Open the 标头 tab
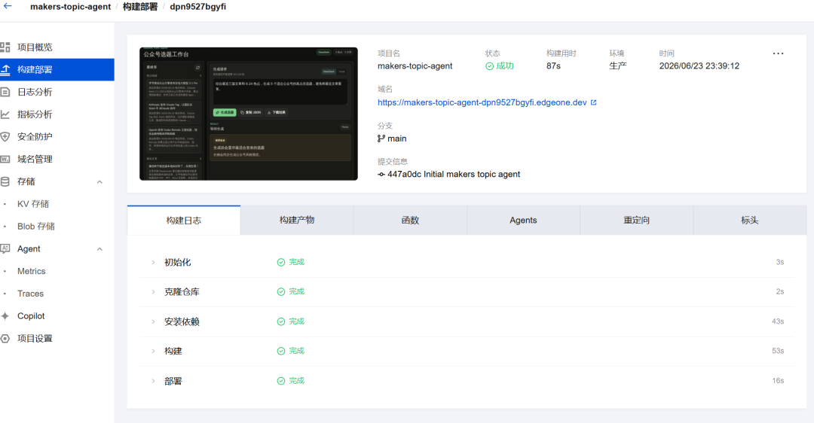 tap(750, 221)
